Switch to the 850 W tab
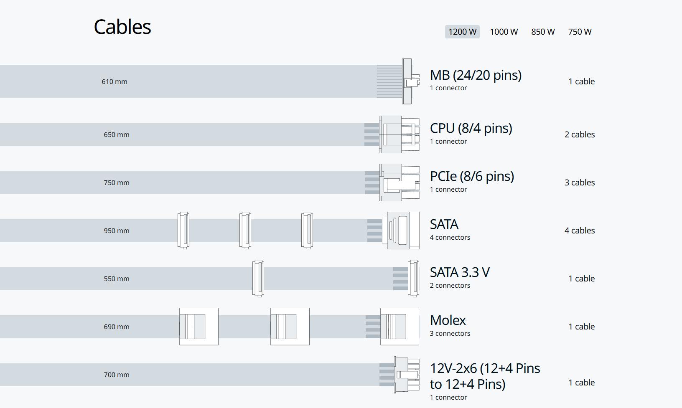Image resolution: width=682 pixels, height=408 pixels. point(543,32)
